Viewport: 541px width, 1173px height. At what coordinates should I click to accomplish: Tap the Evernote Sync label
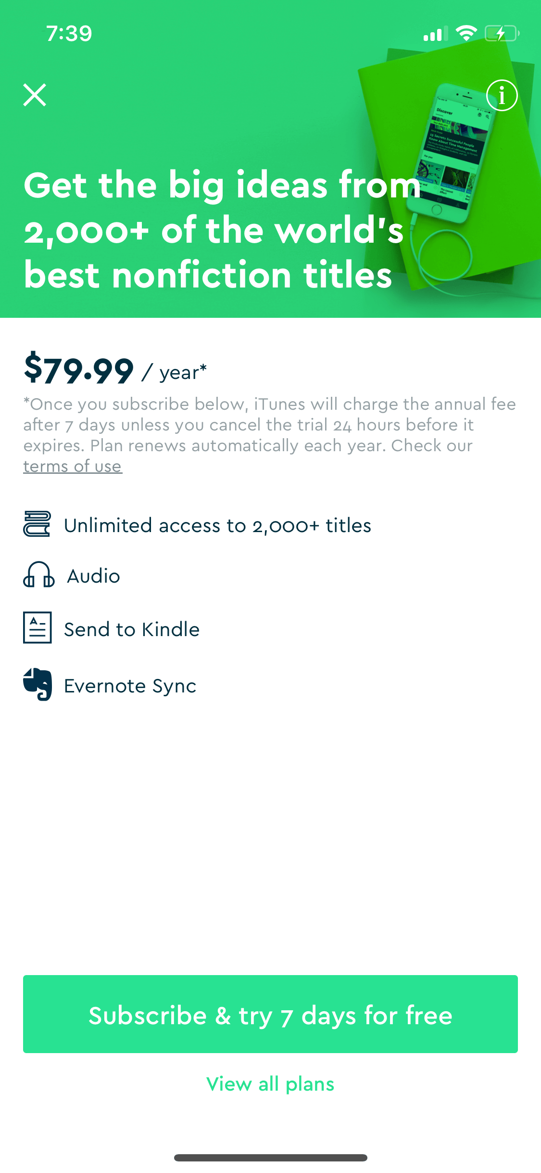pos(130,686)
